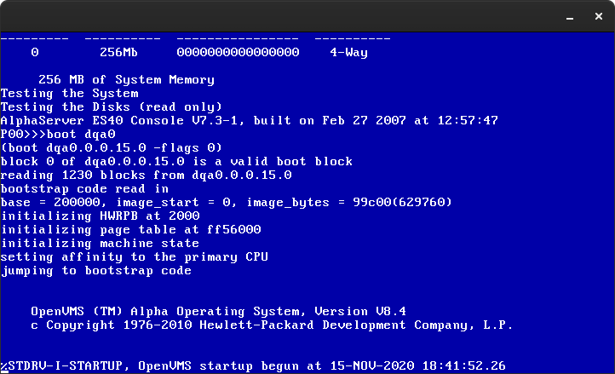
Task: Select the '0000000000000000' base address value
Action: click(238, 52)
